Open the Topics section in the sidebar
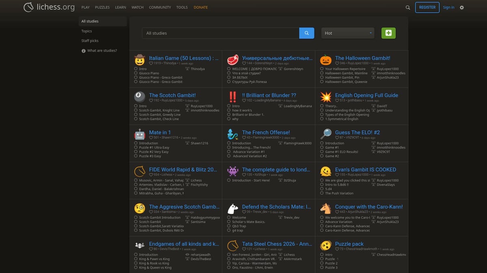 tap(86, 31)
